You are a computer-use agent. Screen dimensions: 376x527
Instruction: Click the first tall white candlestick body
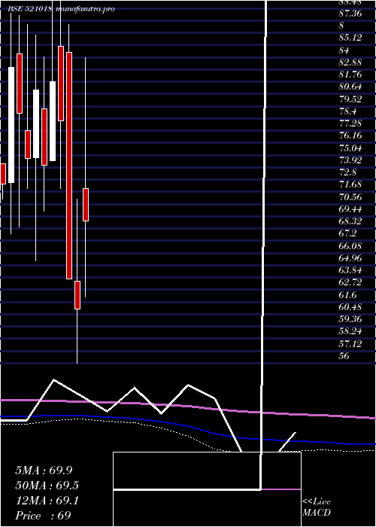click(x=11, y=125)
